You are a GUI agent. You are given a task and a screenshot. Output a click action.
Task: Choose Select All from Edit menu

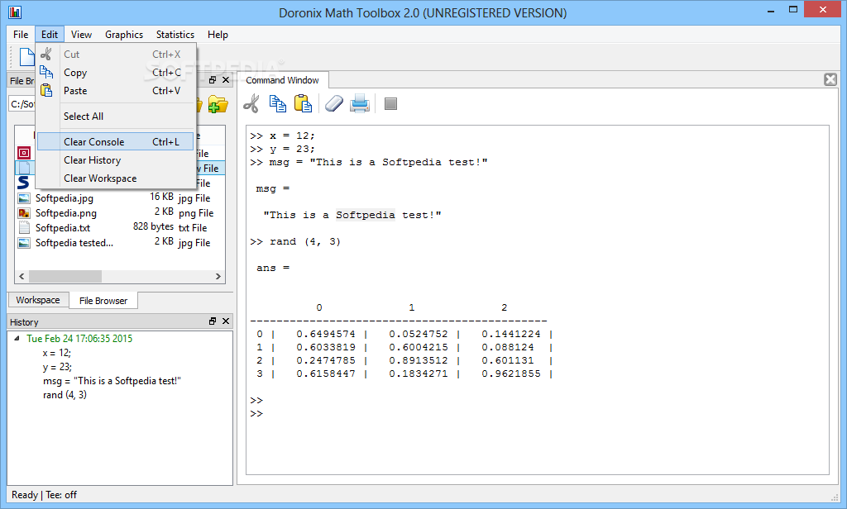(115, 117)
